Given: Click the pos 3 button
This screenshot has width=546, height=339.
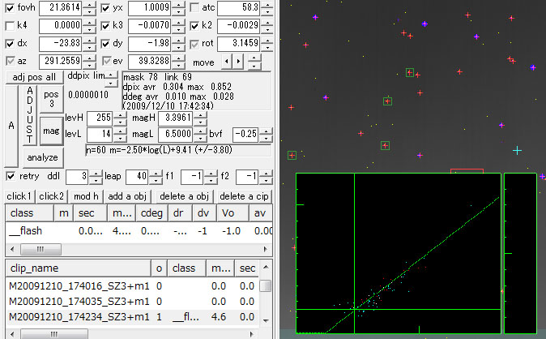Looking at the screenshot, I should (51, 99).
